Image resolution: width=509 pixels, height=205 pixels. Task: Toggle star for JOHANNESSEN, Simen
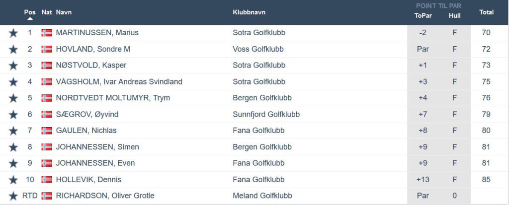13,147
